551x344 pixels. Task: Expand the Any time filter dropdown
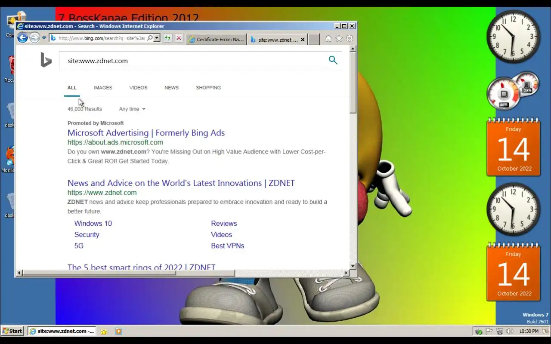coord(132,109)
